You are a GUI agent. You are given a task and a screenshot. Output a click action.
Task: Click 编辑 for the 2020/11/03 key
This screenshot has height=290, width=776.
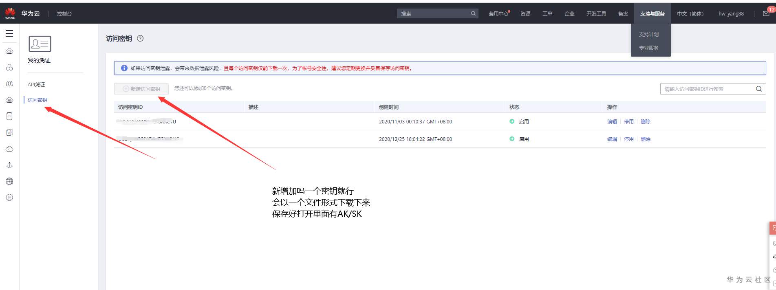point(612,121)
